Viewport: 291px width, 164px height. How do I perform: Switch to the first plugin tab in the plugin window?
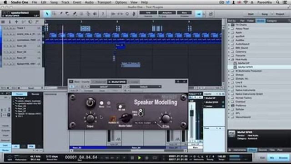(99, 82)
